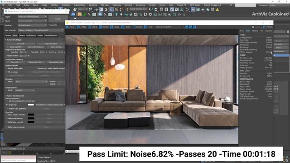Toggle Angle Snap in main toolbar
The image size is (290, 163).
(x=111, y=10)
